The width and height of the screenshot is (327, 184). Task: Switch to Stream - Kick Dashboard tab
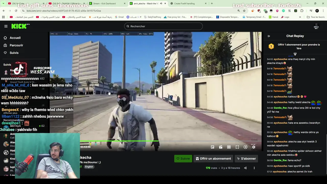click(x=107, y=4)
